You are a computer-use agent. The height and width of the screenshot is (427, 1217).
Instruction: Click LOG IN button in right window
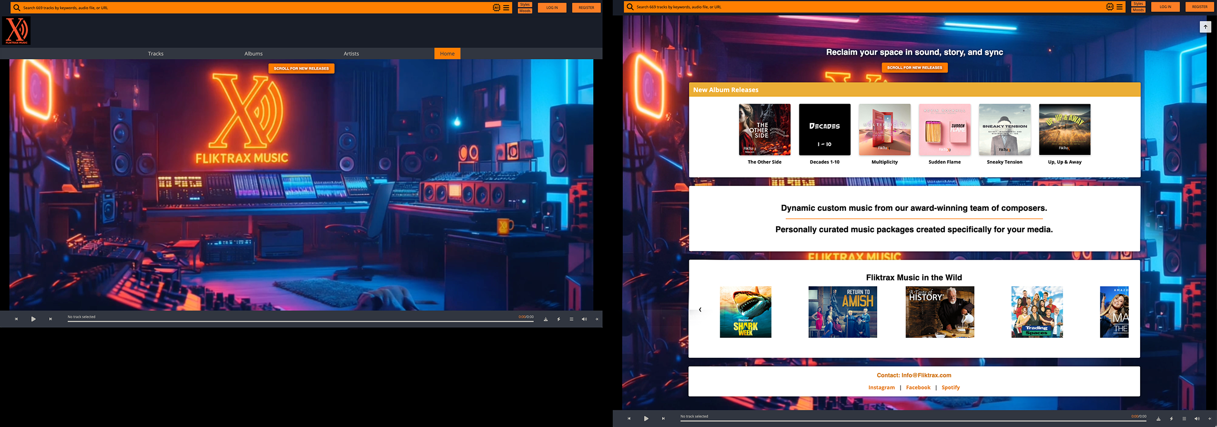coord(1165,7)
